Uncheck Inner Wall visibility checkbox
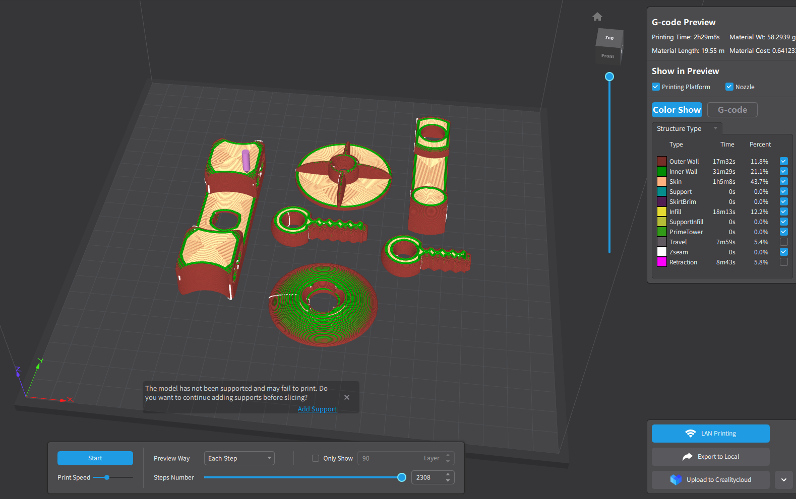796x499 pixels. [784, 171]
